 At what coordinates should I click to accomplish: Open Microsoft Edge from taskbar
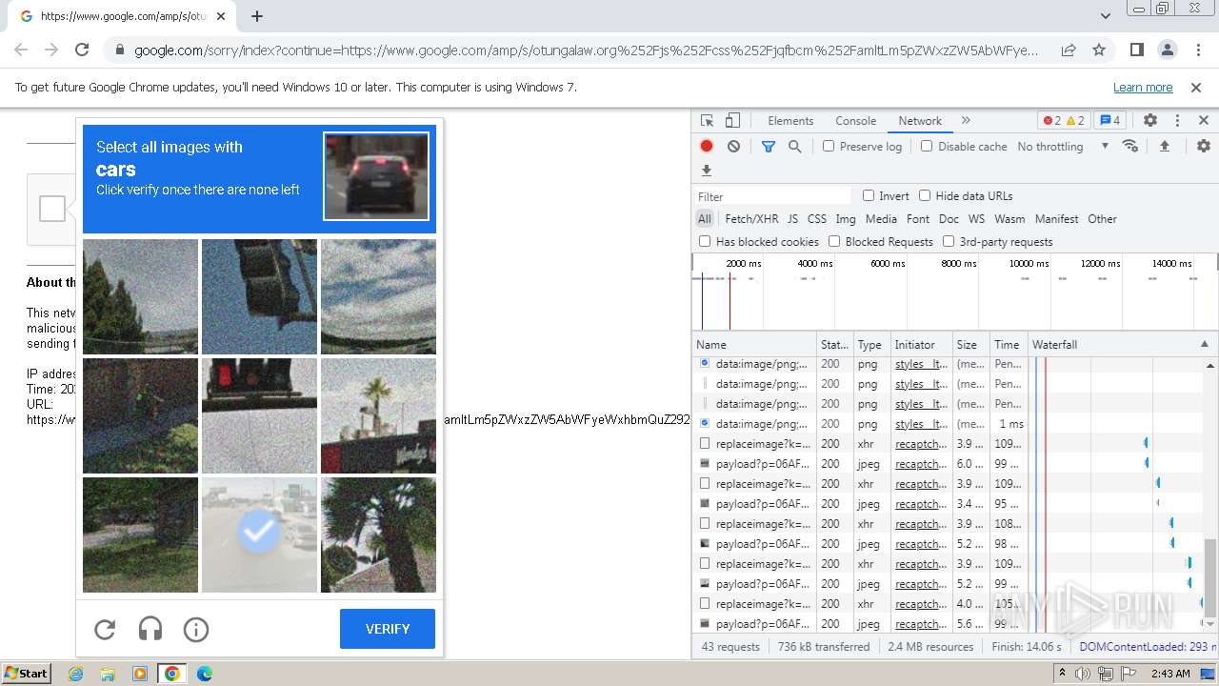(x=204, y=674)
